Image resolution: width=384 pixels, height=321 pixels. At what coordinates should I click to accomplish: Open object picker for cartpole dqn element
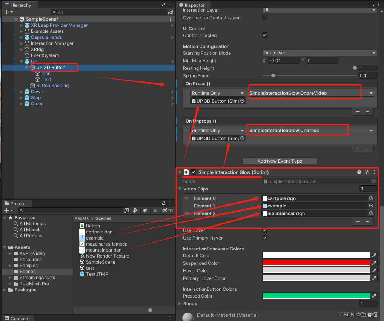tap(371, 198)
